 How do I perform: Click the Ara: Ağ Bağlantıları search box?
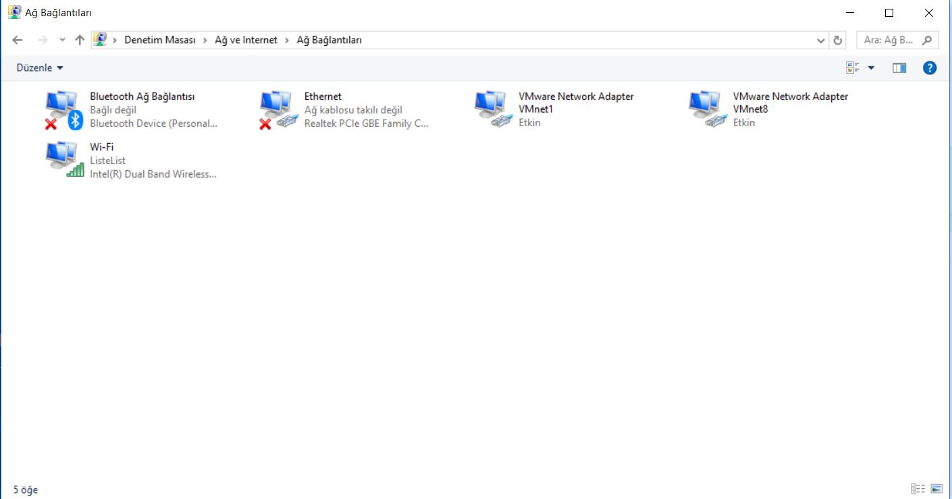click(889, 40)
